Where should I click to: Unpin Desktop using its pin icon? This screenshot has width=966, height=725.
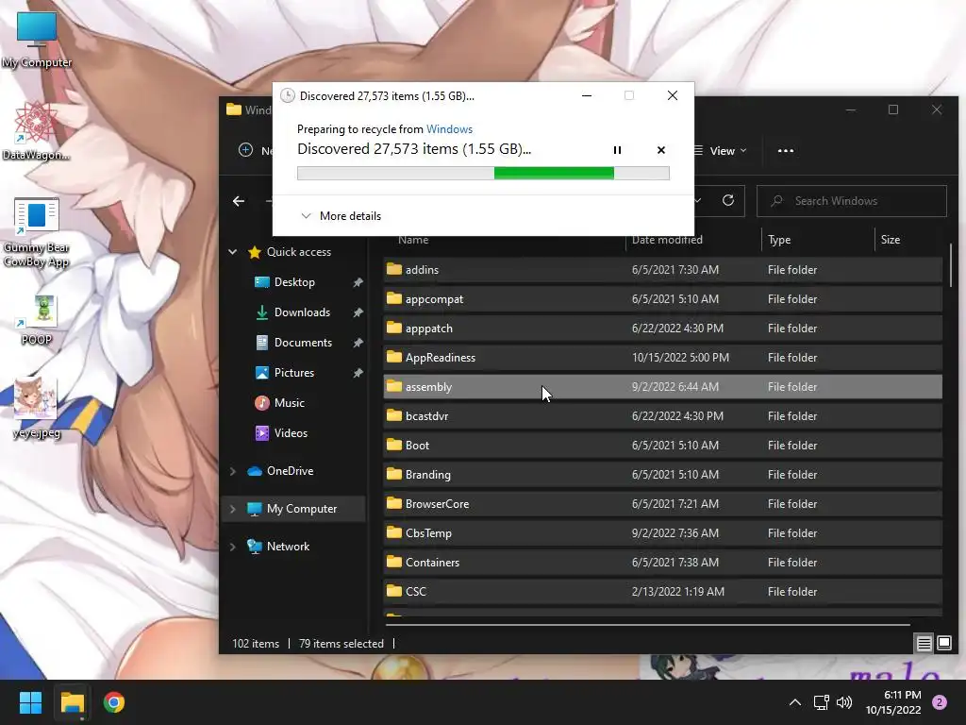[x=358, y=282]
